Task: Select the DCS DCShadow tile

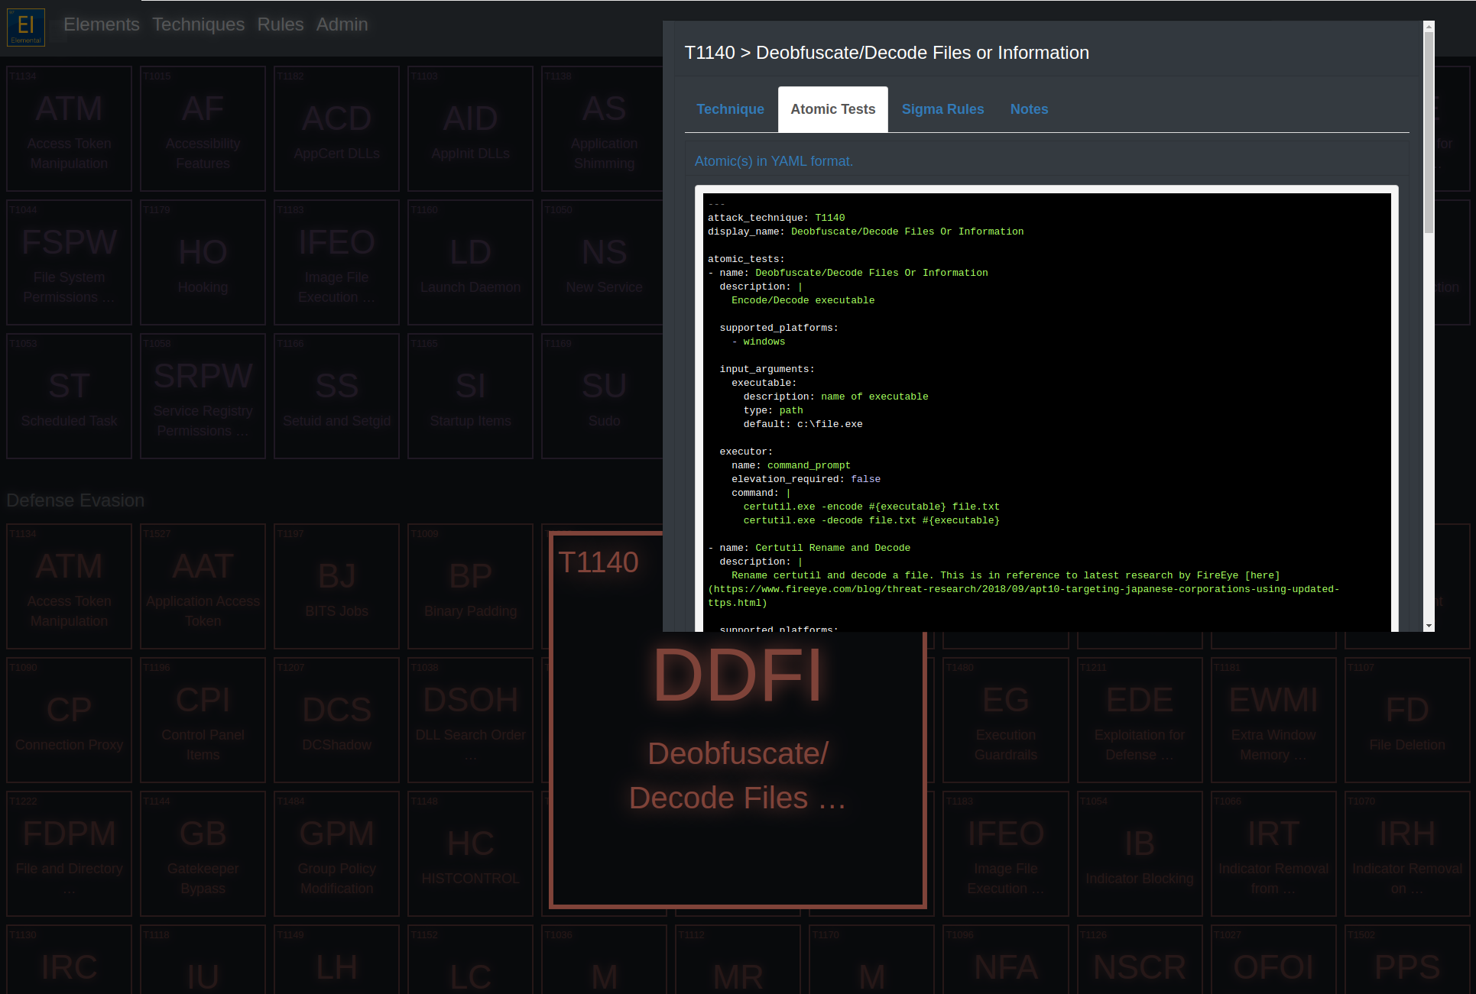Action: point(337,720)
